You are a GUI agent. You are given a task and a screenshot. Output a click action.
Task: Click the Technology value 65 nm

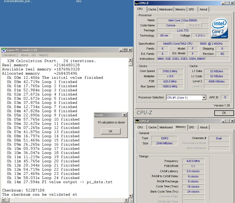[164, 35]
